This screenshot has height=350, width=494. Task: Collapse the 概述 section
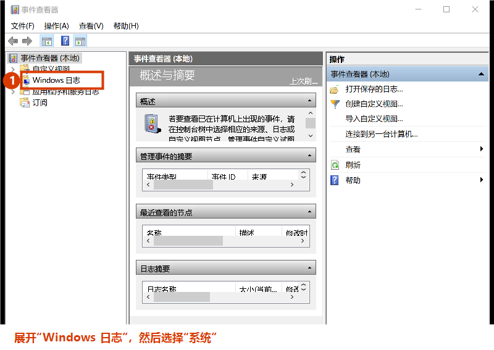[x=309, y=101]
